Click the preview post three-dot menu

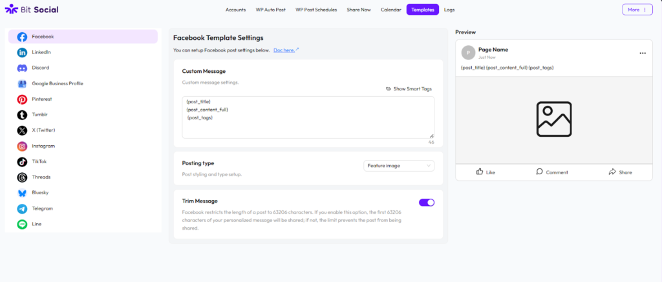[642, 53]
